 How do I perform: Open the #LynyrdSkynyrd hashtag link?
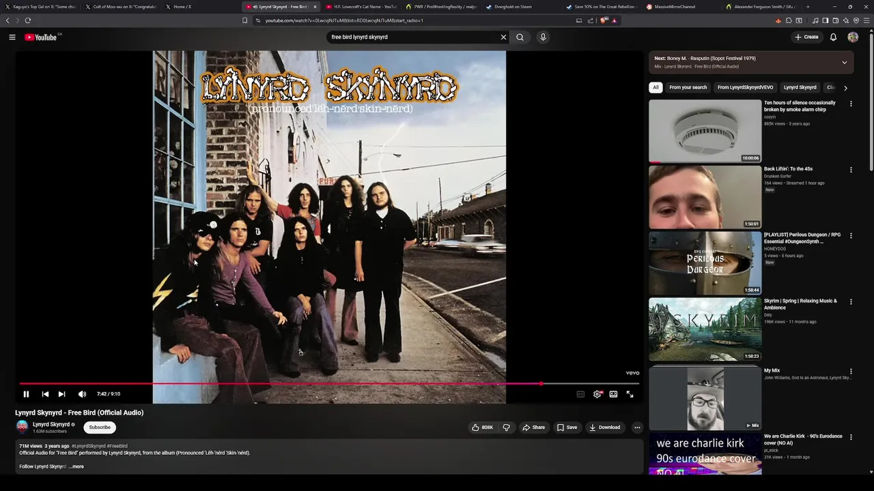pos(89,446)
